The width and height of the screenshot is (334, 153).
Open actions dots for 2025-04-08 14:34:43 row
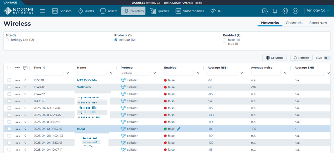coord(17,136)
